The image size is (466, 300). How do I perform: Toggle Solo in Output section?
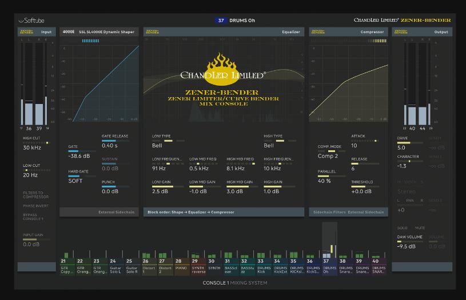pos(402,228)
